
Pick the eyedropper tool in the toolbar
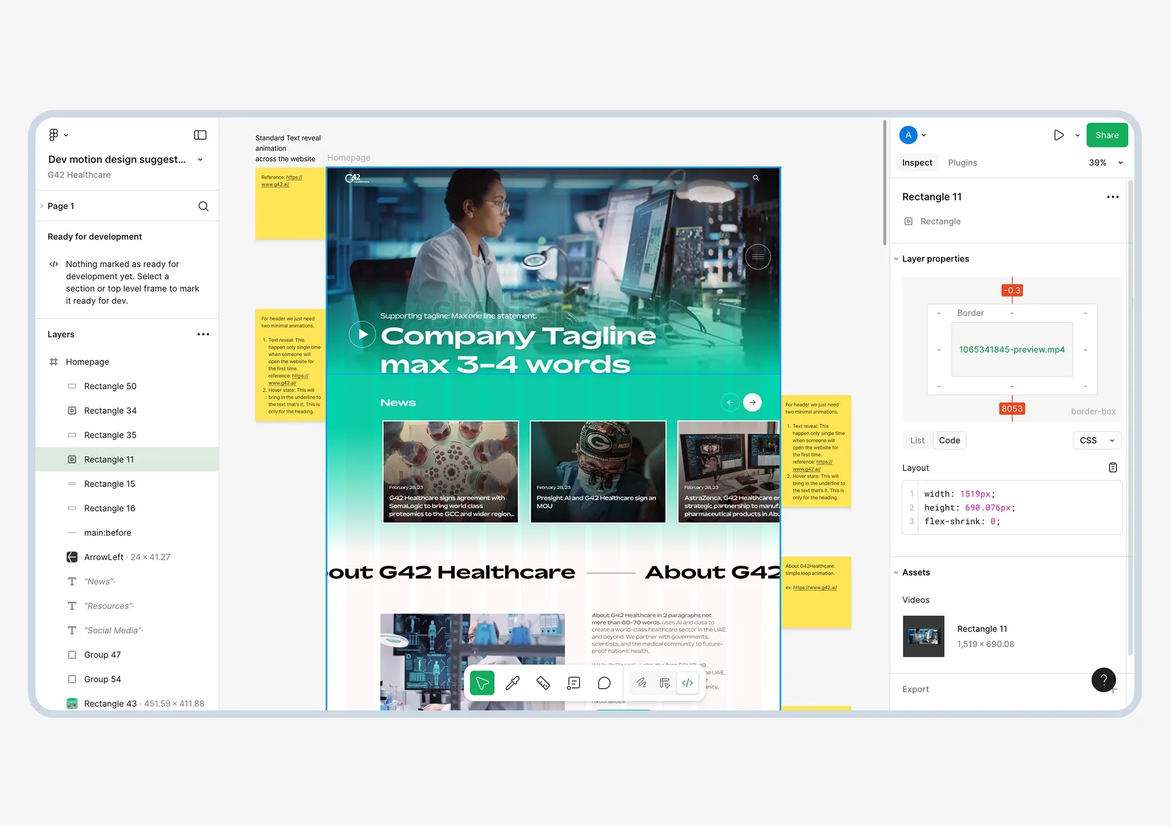(513, 683)
